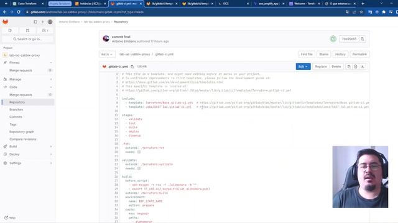Click the Find file button
Image resolution: width=398 pixels, height=223 pixels.
307,55
